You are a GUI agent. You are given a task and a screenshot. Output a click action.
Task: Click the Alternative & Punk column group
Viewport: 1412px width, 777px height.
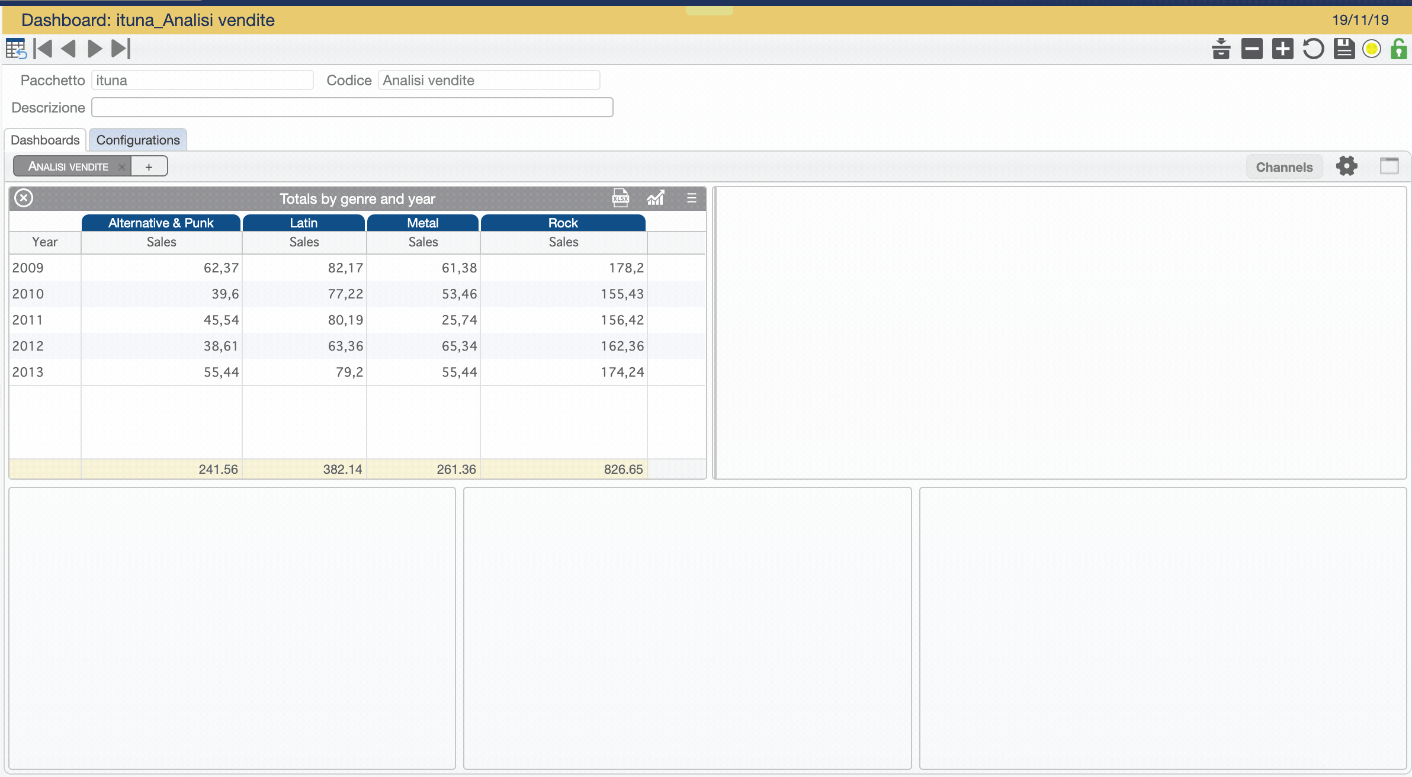click(x=161, y=223)
